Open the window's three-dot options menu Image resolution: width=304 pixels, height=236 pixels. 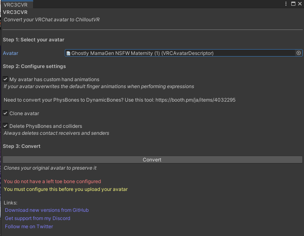point(286,4)
